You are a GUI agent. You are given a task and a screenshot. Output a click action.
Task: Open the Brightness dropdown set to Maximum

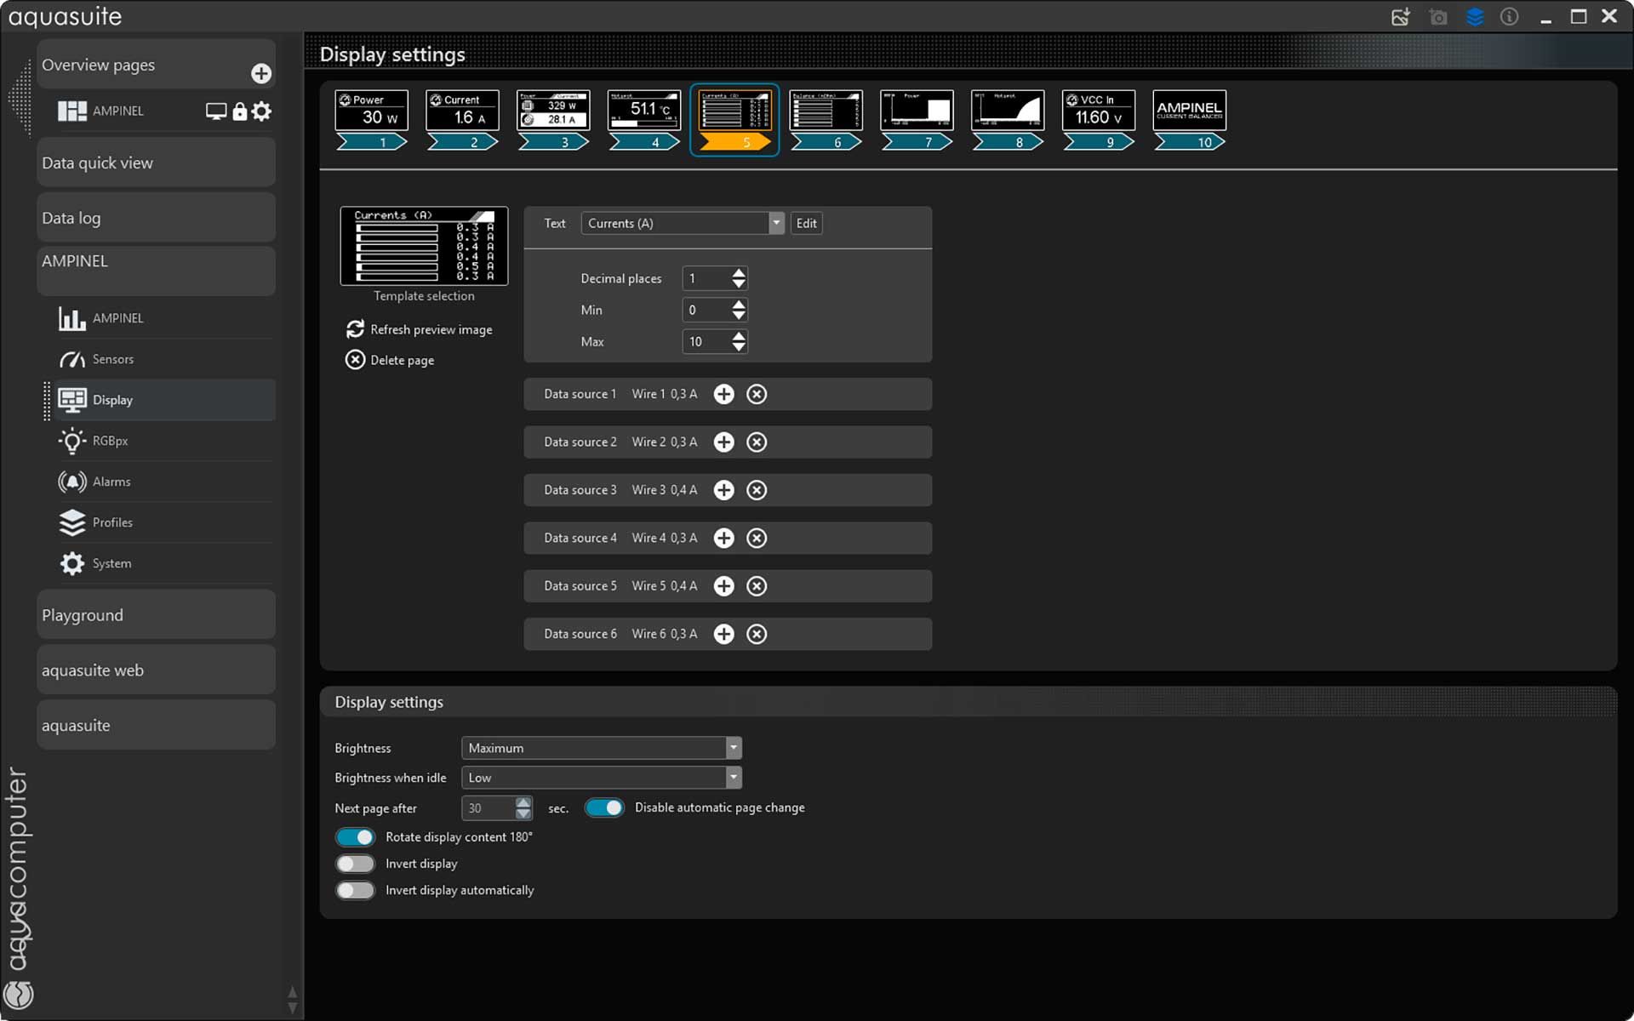coord(601,748)
